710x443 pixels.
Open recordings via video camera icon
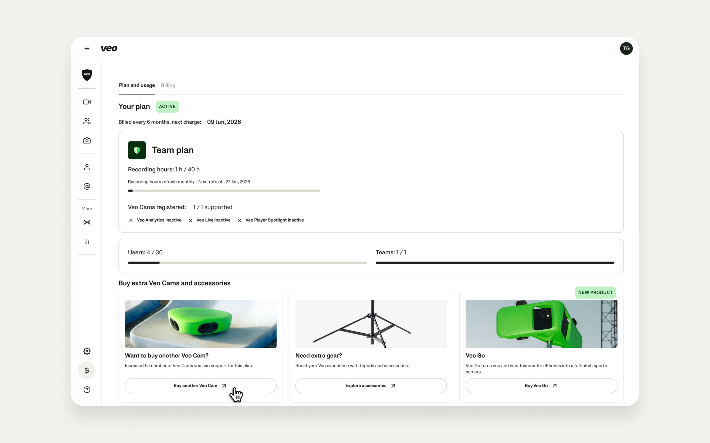tap(87, 102)
